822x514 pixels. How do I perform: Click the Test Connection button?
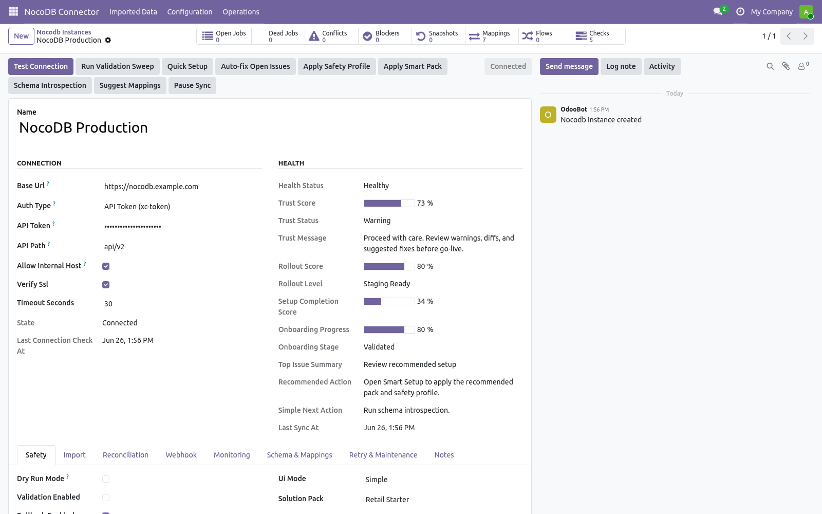click(x=41, y=66)
